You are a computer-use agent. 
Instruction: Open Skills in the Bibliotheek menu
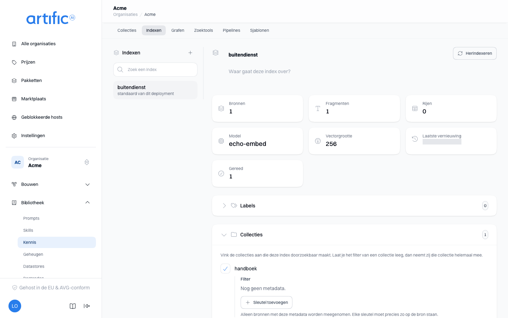tap(57, 230)
